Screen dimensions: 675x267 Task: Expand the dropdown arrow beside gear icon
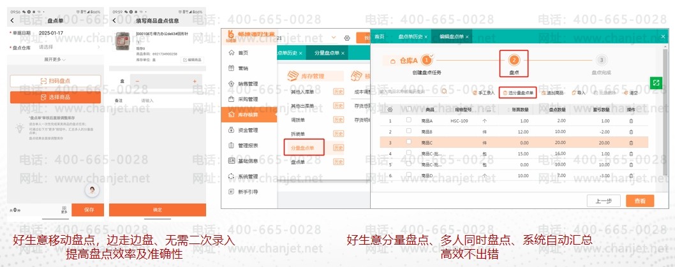pos(334,38)
